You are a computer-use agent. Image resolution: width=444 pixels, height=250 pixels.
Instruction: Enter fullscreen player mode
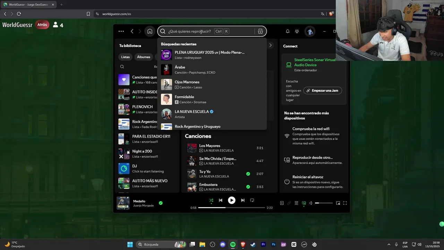click(x=345, y=203)
